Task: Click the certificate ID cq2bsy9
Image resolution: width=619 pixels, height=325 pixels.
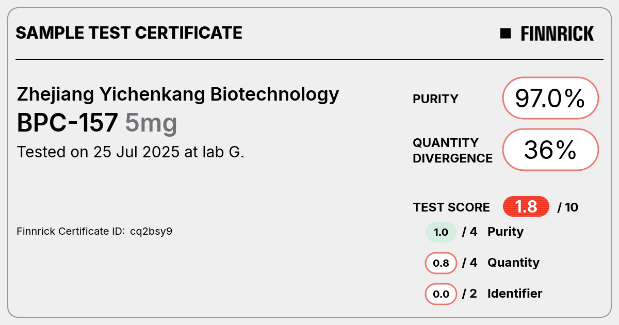Action: 151,232
